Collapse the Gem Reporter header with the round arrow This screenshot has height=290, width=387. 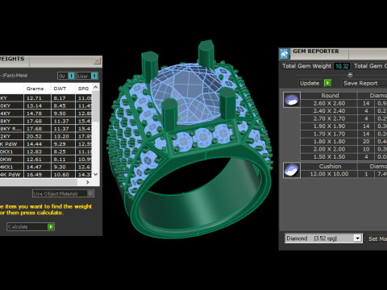coord(350,75)
